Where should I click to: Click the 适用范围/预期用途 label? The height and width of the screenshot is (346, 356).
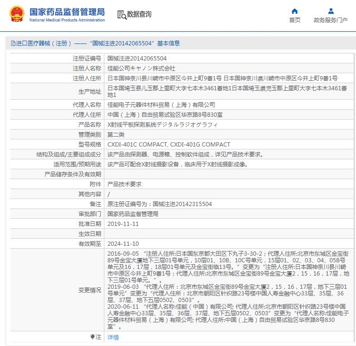(77, 164)
